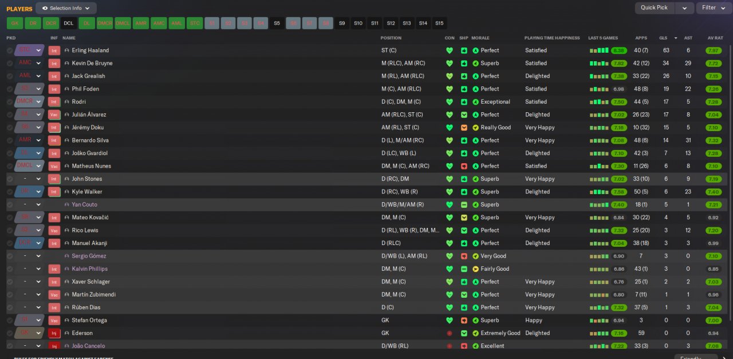Sort by GLS column header
Image resolution: width=733 pixels, height=359 pixels.
click(x=663, y=38)
